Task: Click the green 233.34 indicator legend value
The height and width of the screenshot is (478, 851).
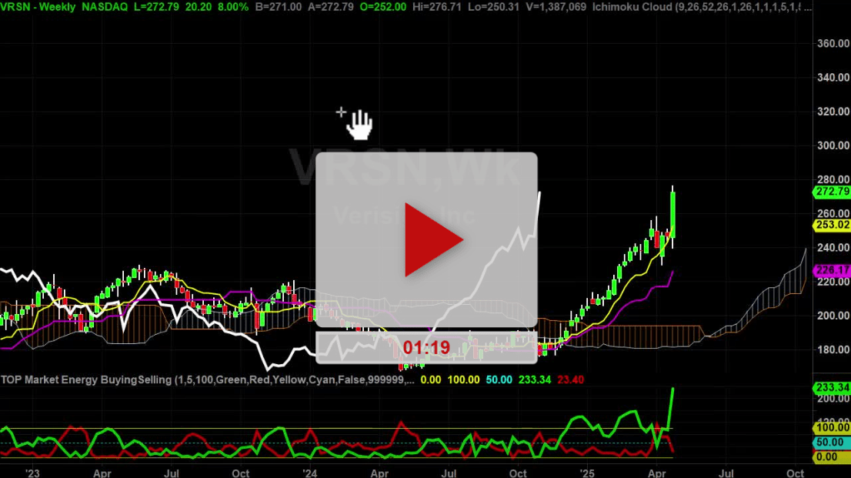Action: (535, 379)
